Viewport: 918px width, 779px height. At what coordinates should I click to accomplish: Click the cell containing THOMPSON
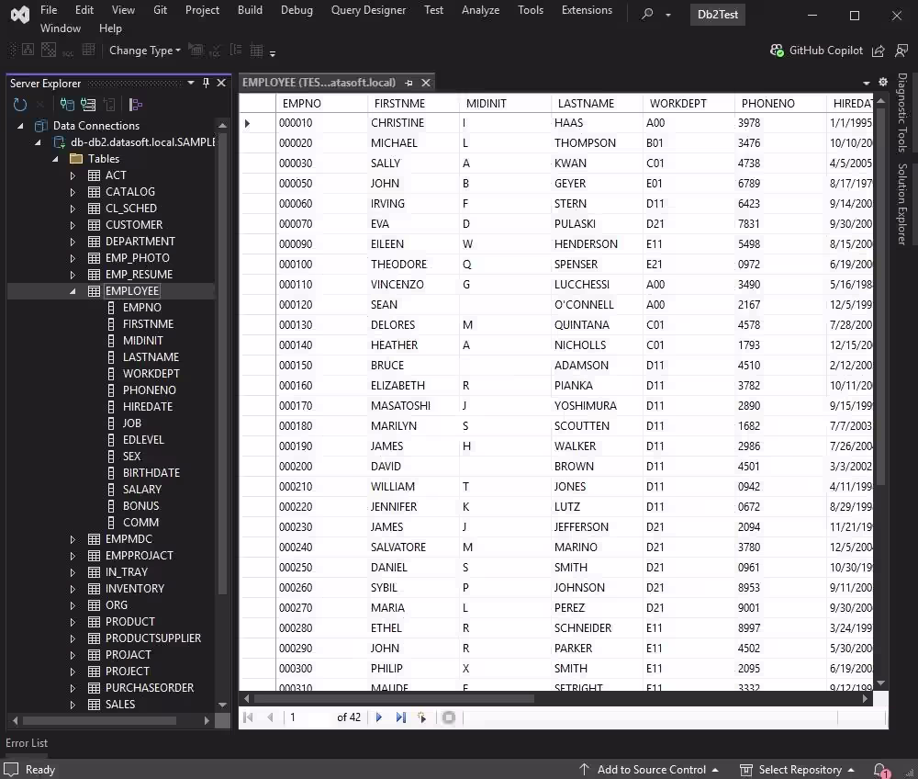597,143
